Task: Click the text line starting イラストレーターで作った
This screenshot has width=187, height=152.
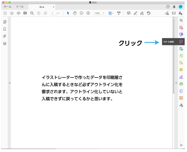Action: click(82, 78)
